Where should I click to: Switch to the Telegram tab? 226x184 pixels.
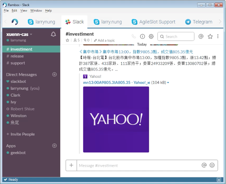[x=199, y=22]
